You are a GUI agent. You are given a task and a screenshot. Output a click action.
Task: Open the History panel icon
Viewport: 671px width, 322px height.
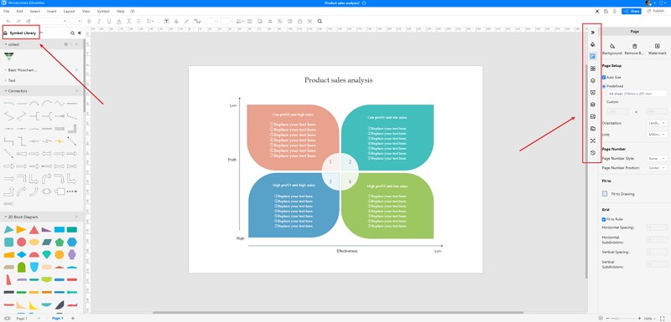(x=593, y=153)
